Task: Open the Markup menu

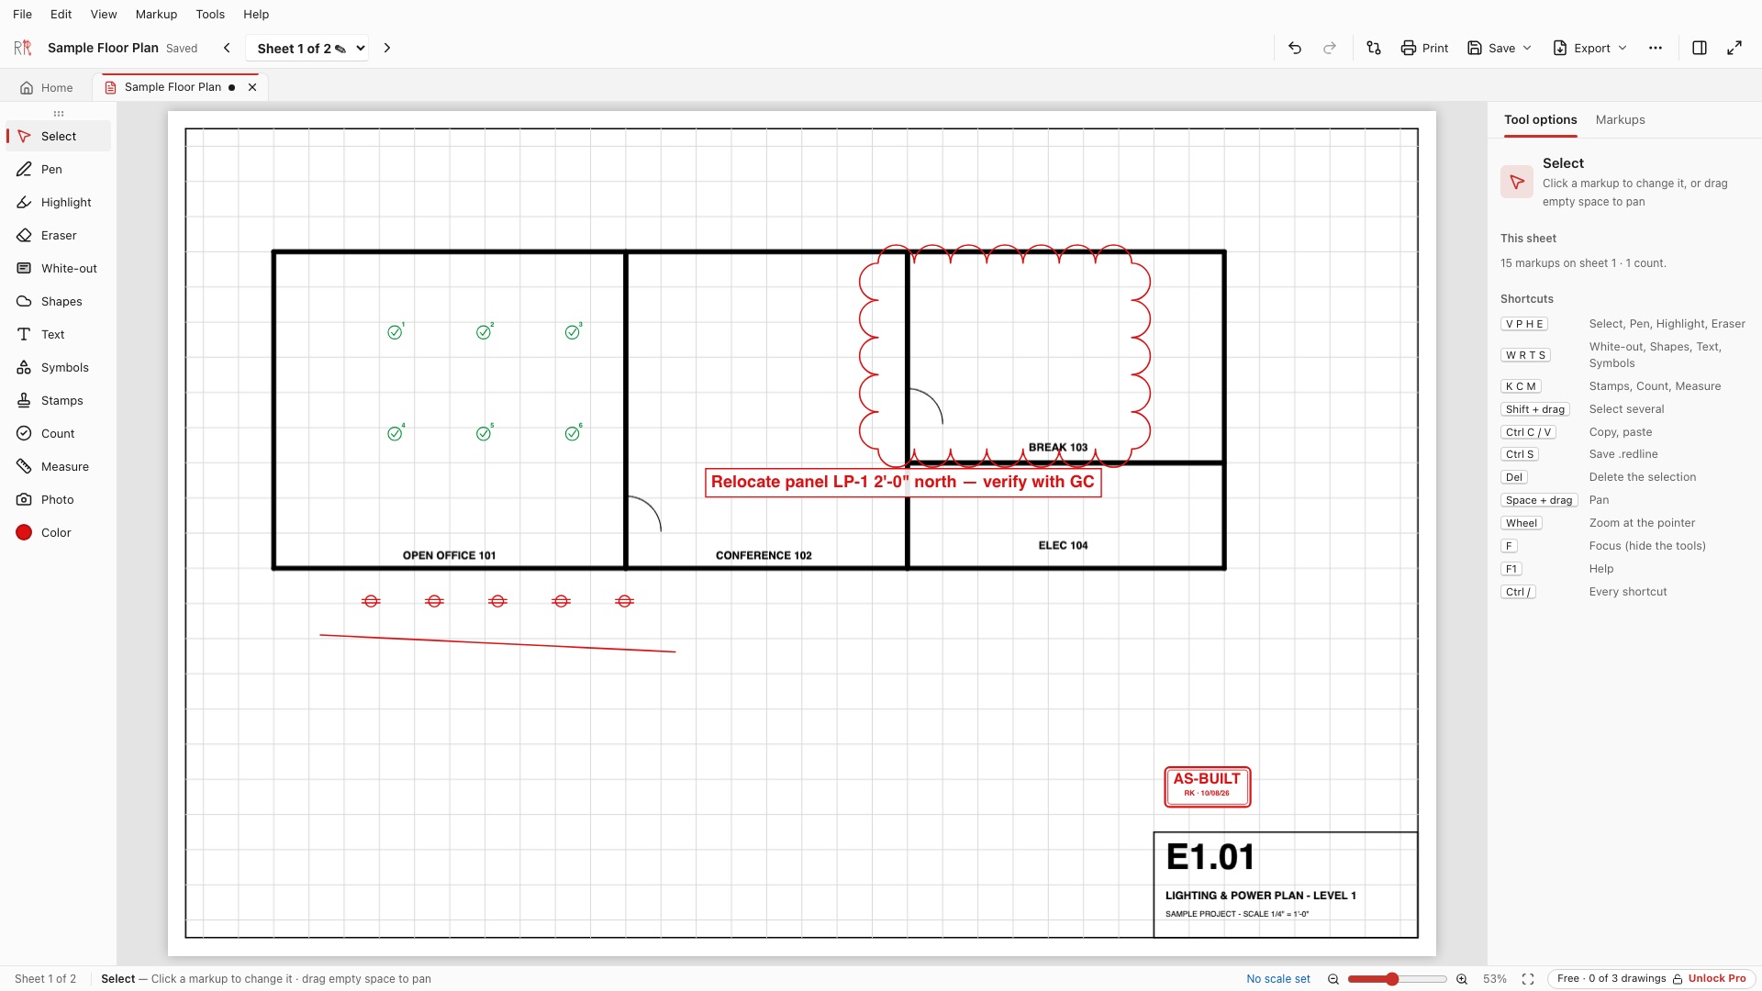Action: 156,14
